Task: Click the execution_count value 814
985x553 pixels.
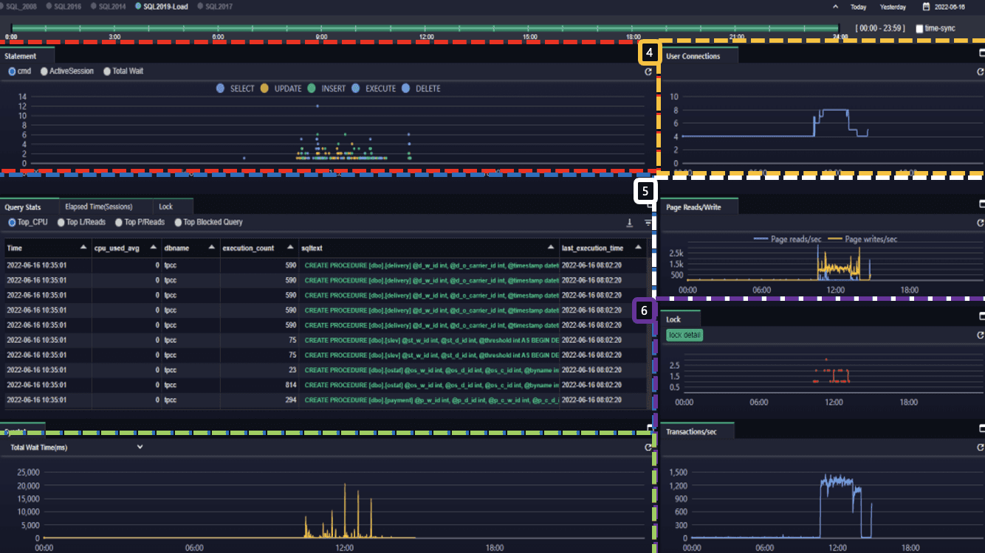Action: [x=289, y=385]
